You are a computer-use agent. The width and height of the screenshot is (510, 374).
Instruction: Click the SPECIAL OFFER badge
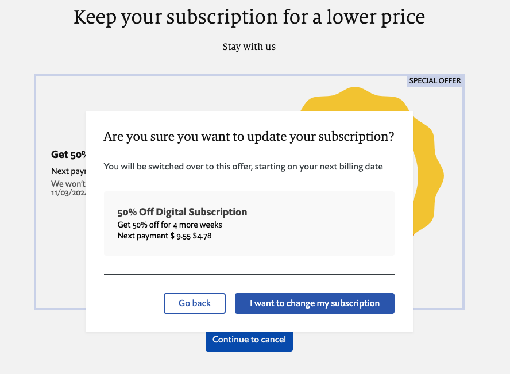(x=435, y=80)
